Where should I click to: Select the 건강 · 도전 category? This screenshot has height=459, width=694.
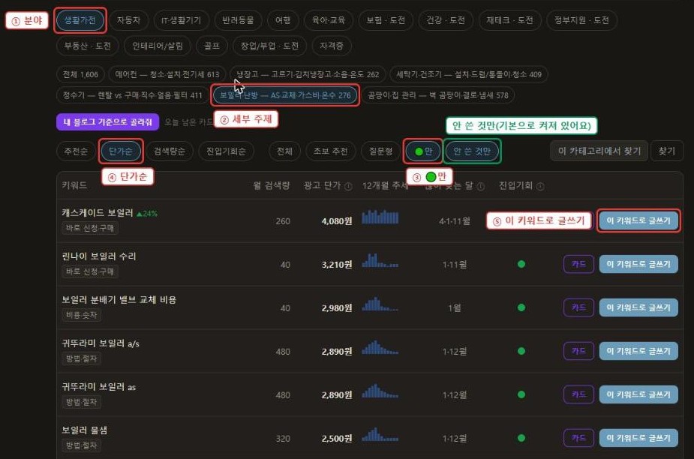tap(446, 20)
